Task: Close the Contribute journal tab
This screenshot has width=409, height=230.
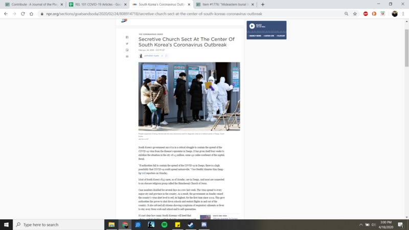Action: (62, 5)
